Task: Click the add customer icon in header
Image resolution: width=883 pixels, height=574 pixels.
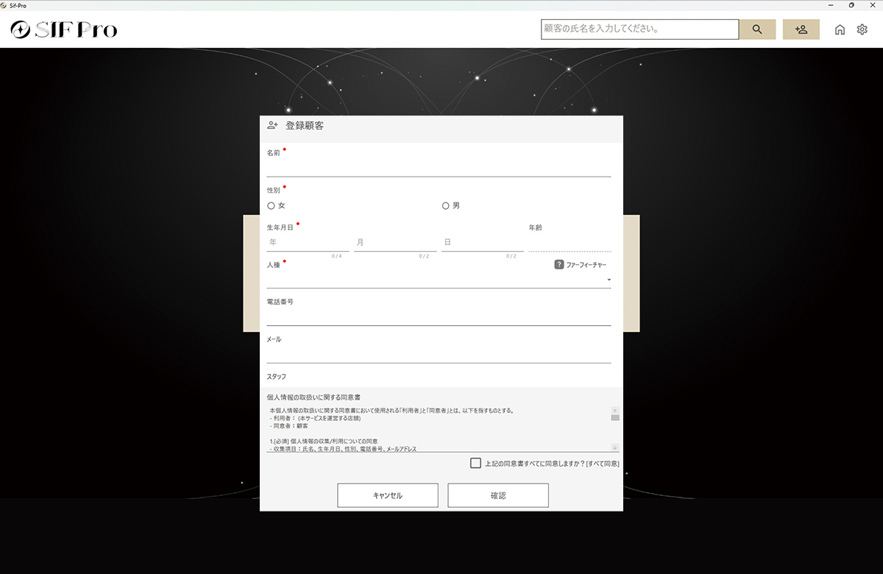Action: [801, 29]
